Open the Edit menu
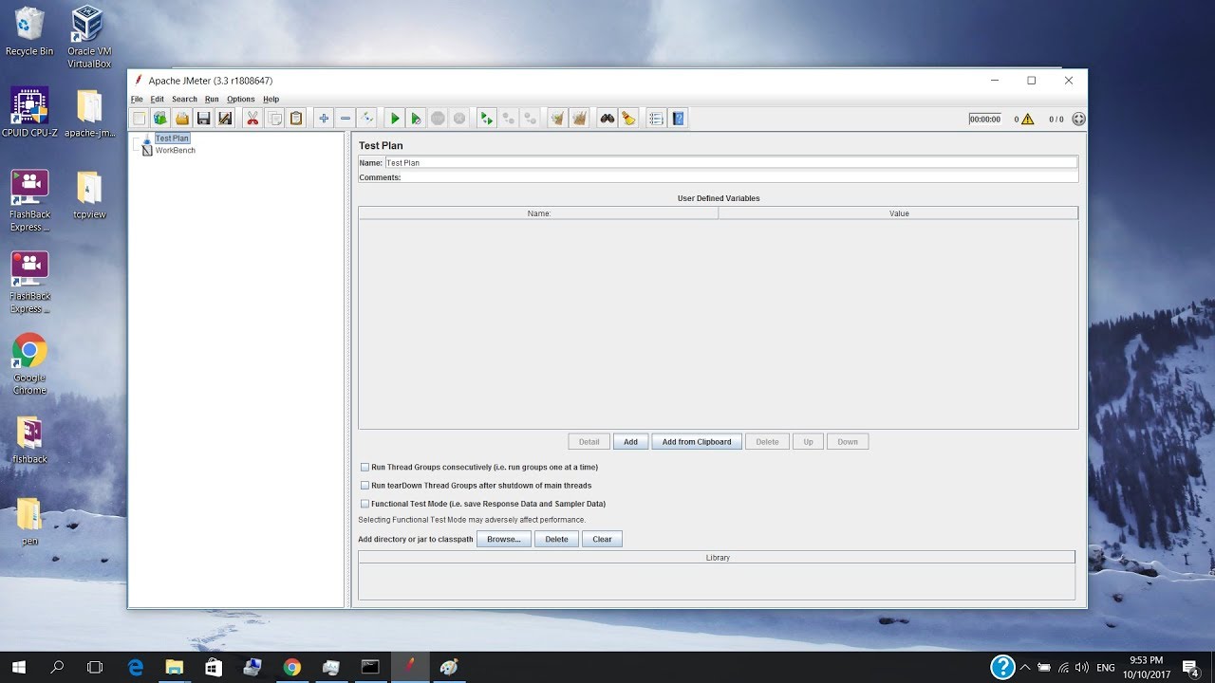This screenshot has width=1215, height=683. tap(157, 99)
